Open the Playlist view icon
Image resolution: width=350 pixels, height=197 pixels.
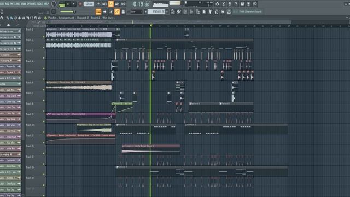[x=173, y=11]
